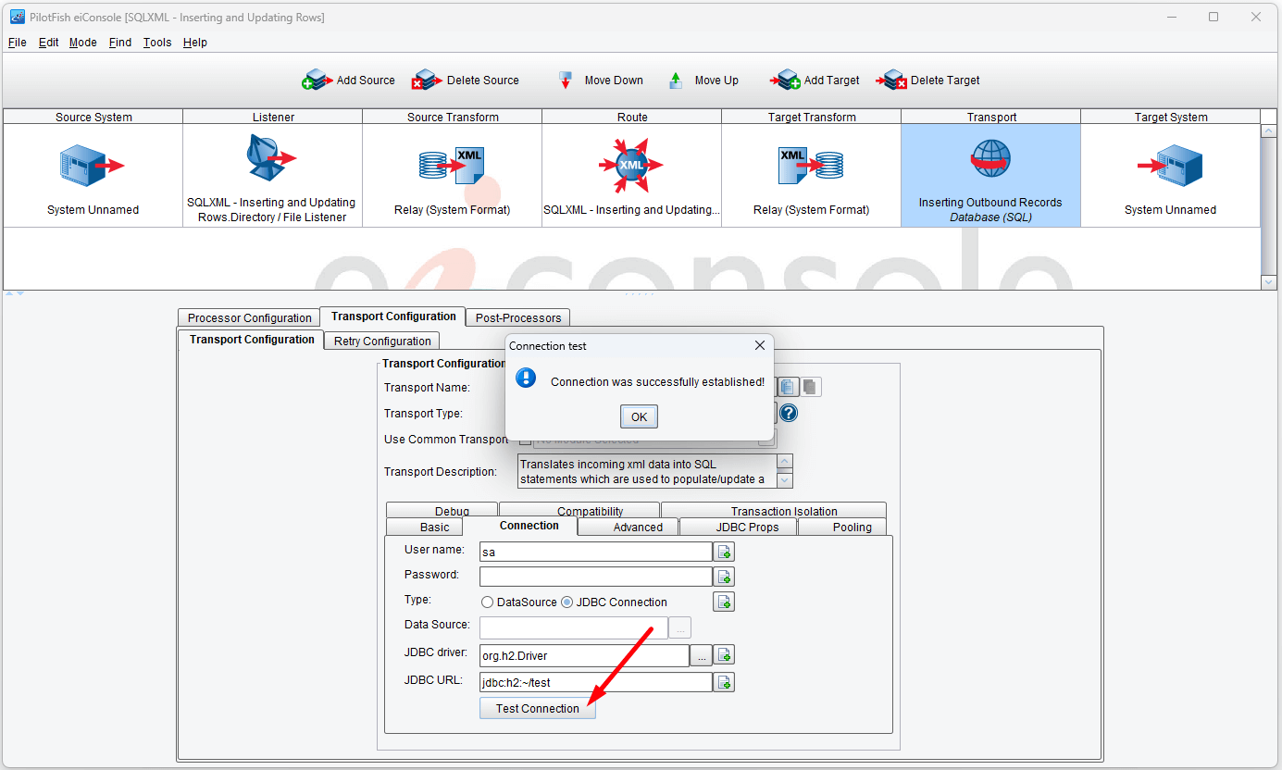The image size is (1282, 770).
Task: Click Transport Description scroll up arrow
Action: (785, 462)
